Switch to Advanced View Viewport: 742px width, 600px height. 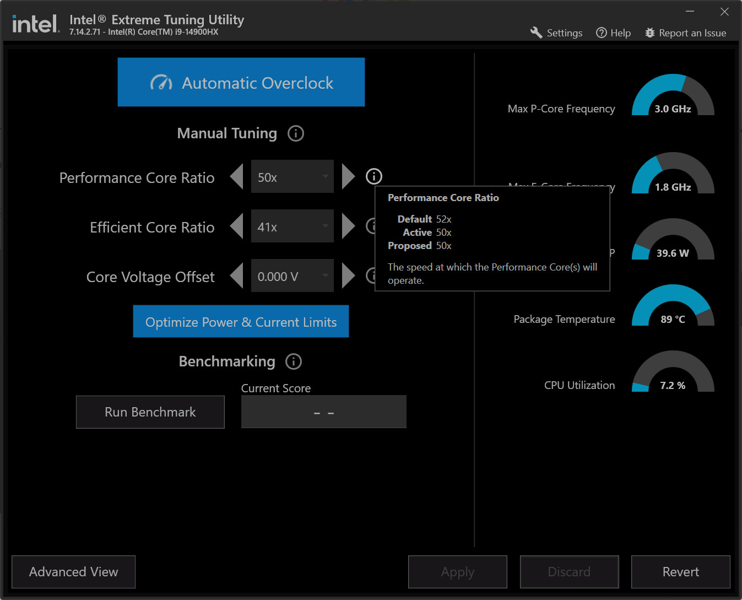pyautogui.click(x=73, y=572)
